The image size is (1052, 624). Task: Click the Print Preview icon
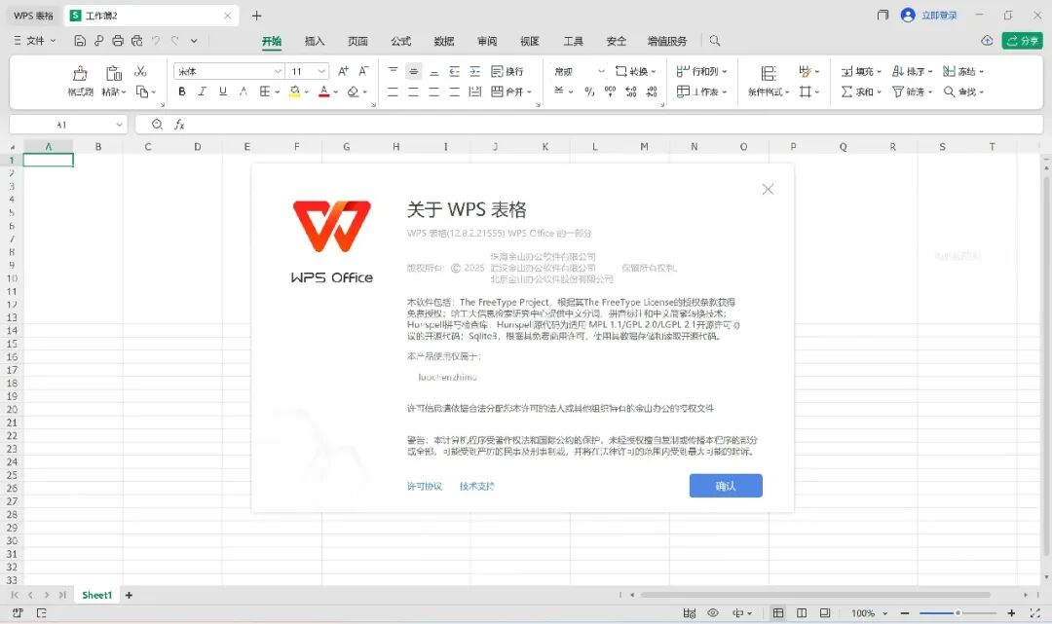coord(137,41)
